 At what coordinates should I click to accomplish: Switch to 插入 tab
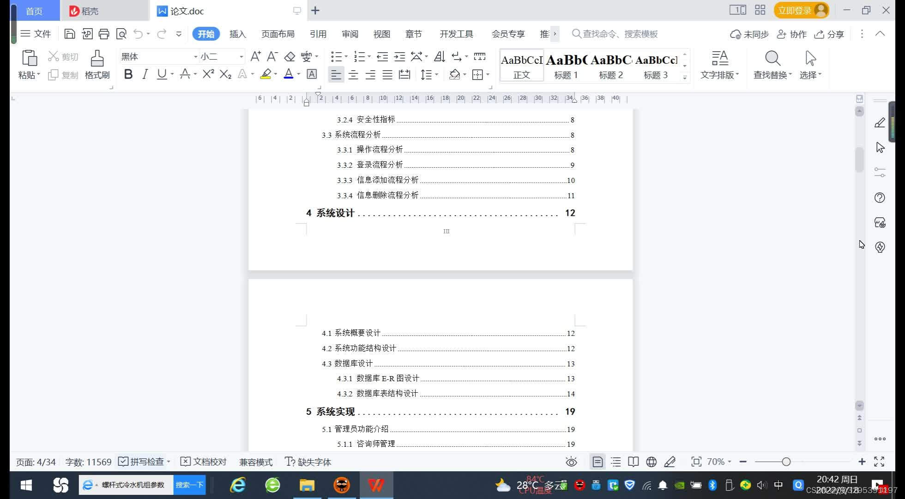238,34
